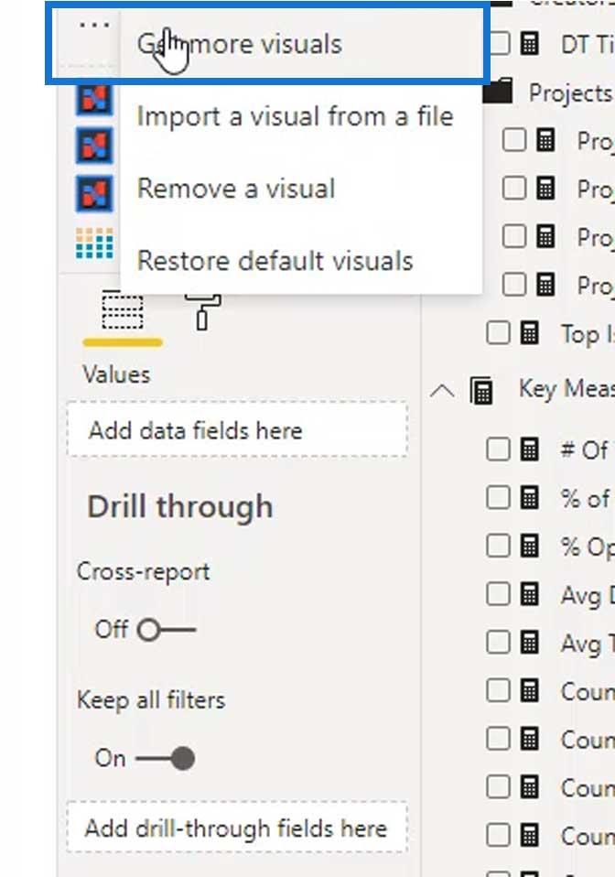This screenshot has width=615, height=877.
Task: Open the Format paint roller icon
Action: [x=202, y=311]
